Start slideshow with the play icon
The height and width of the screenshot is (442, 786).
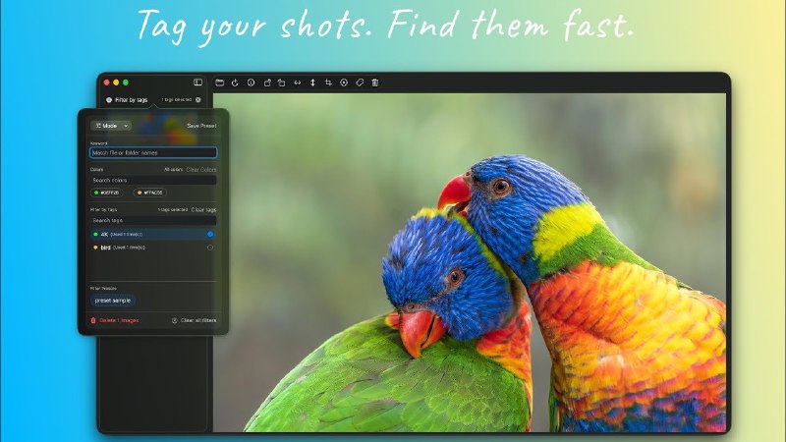(x=344, y=83)
